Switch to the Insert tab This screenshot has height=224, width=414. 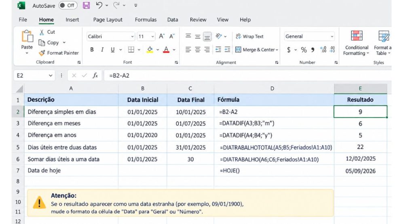pyautogui.click(x=72, y=20)
